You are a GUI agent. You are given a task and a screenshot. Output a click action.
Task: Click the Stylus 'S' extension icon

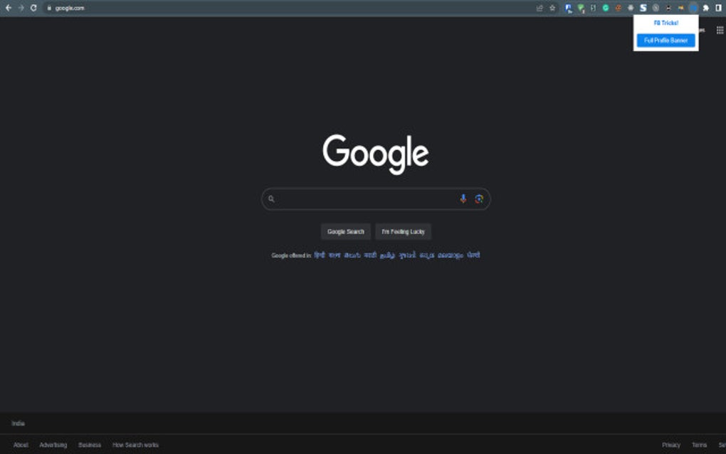click(x=643, y=8)
